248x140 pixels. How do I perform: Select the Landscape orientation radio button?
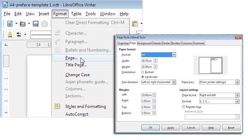(x=142, y=77)
